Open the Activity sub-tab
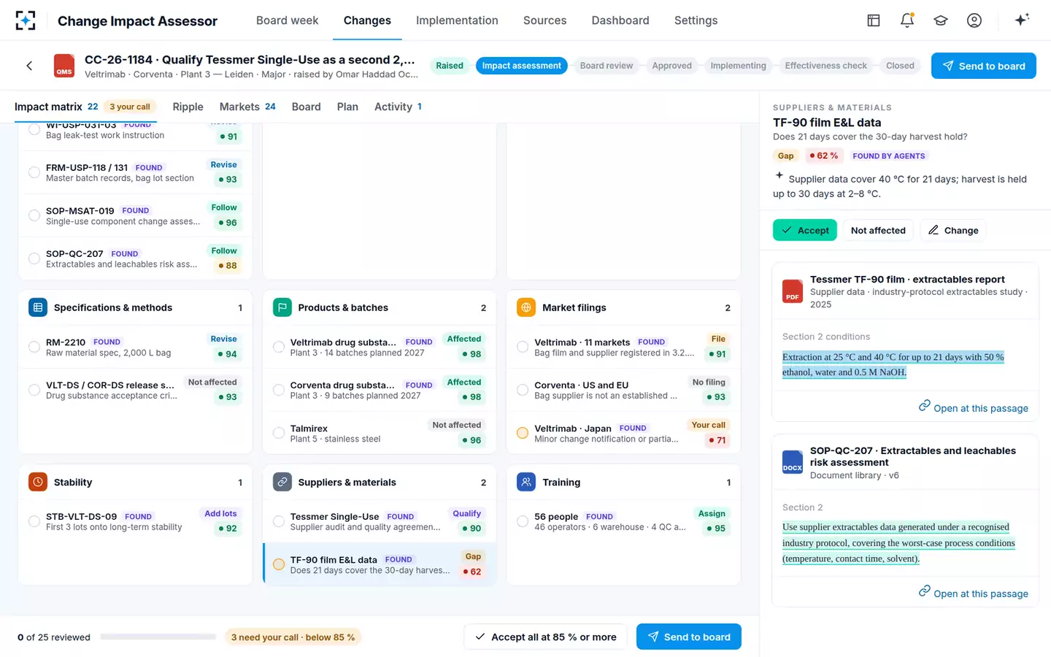This screenshot has width=1051, height=657. (398, 107)
